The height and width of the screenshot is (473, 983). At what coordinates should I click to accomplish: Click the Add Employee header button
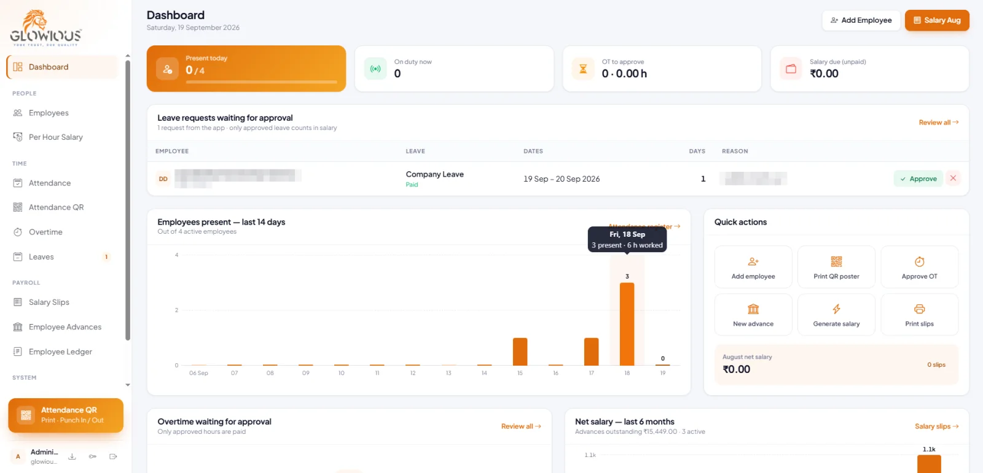coord(861,20)
